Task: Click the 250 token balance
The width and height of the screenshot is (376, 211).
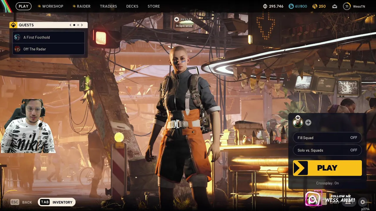Action: pyautogui.click(x=322, y=6)
